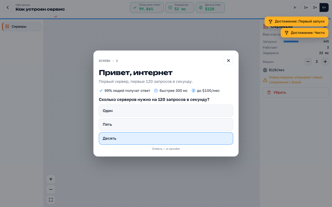
Task: Click the Новые машины открывают warning text
Action: tap(296, 80)
